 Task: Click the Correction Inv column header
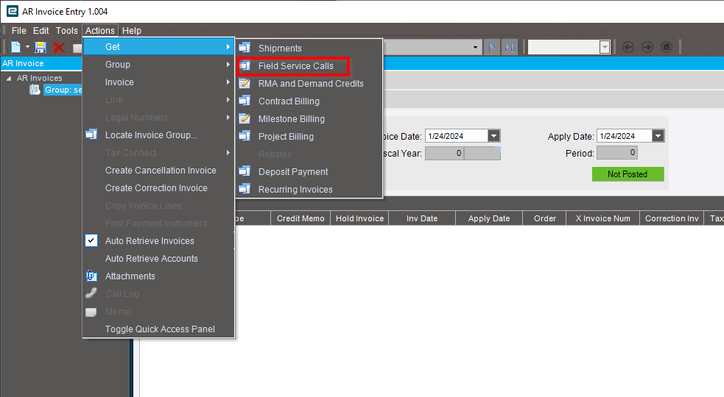[x=672, y=218]
